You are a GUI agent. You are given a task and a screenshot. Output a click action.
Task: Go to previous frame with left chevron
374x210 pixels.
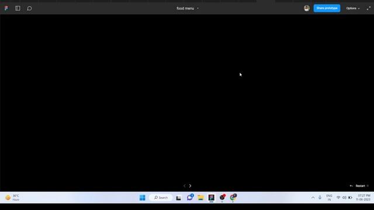(x=185, y=185)
